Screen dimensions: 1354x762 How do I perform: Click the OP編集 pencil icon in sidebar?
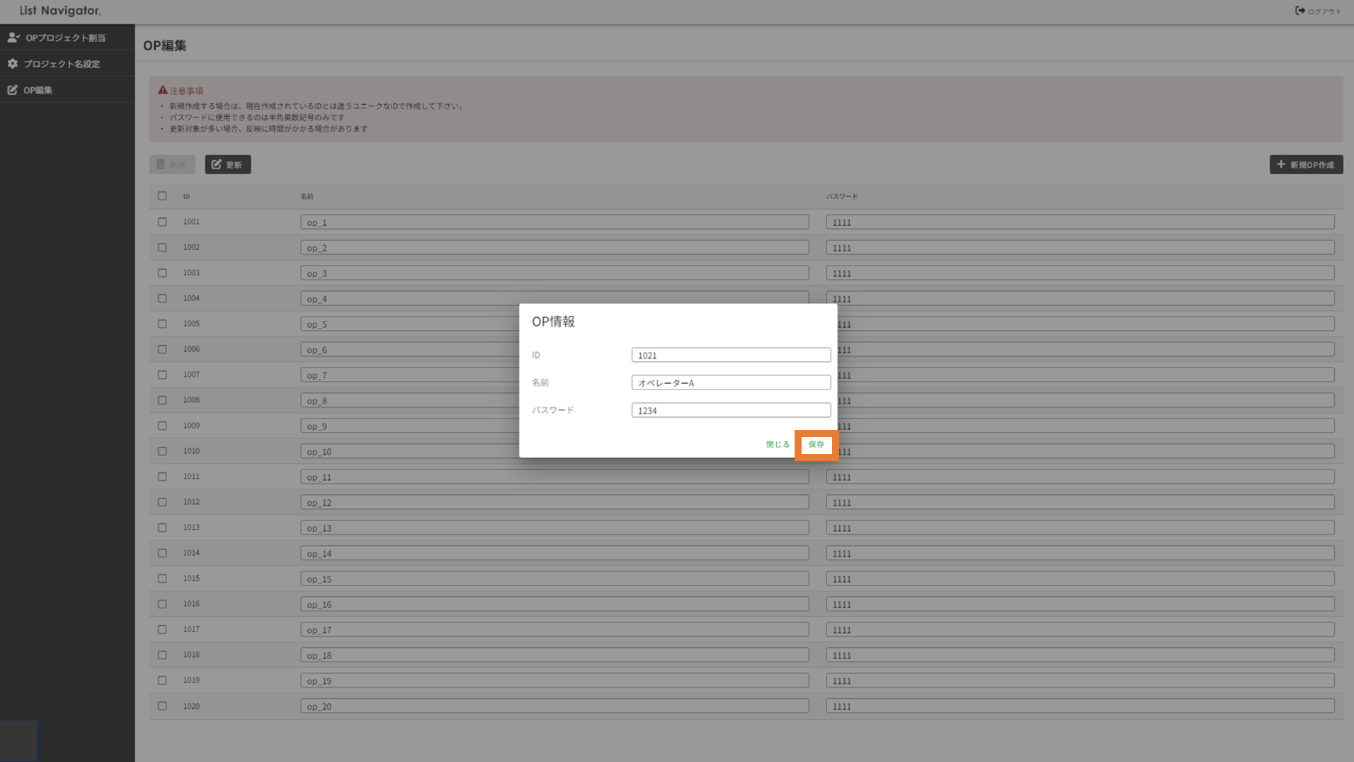coord(13,90)
